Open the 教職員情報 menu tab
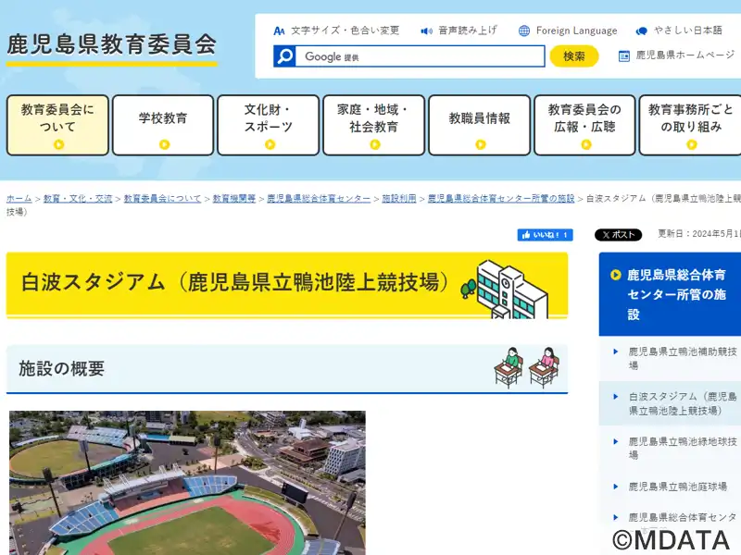This screenshot has height=555, width=741. (479, 125)
